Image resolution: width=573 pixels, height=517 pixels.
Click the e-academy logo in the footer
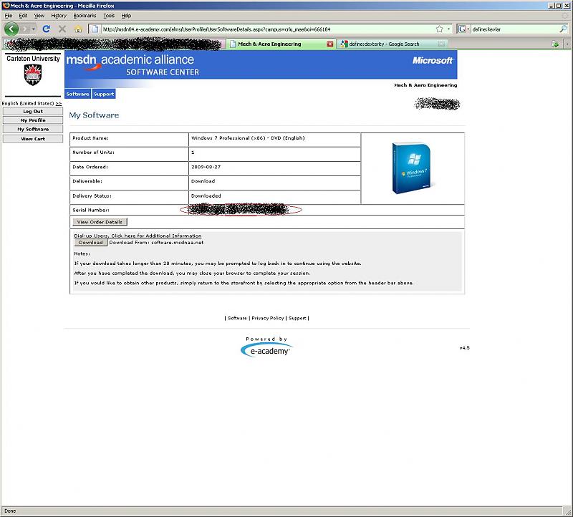click(266, 350)
